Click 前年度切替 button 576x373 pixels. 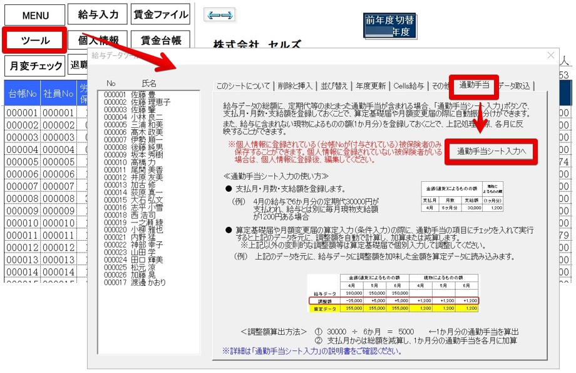point(390,26)
